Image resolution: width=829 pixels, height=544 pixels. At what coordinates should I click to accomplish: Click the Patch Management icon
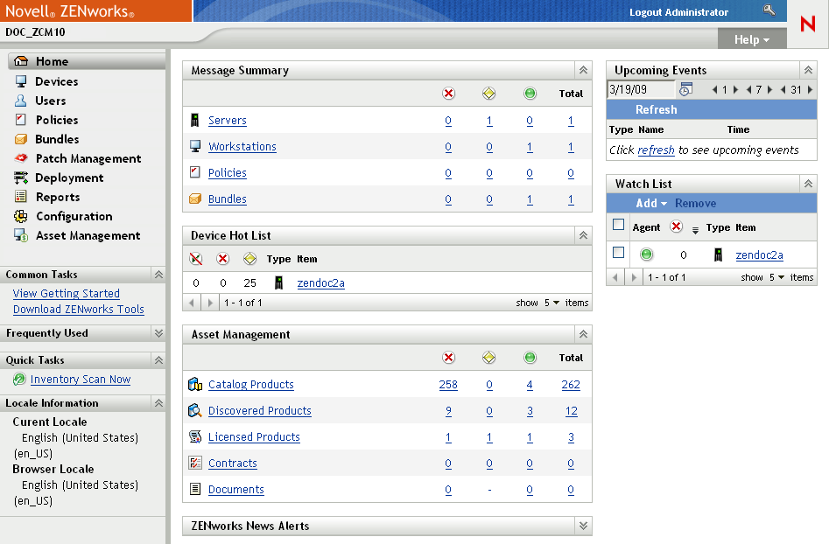[21, 158]
